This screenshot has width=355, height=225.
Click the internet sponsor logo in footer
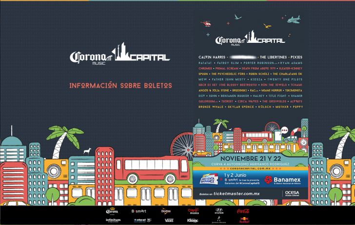pos(142,220)
